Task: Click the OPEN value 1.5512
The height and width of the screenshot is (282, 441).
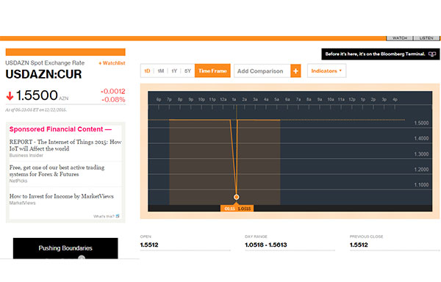Action: pyautogui.click(x=149, y=245)
